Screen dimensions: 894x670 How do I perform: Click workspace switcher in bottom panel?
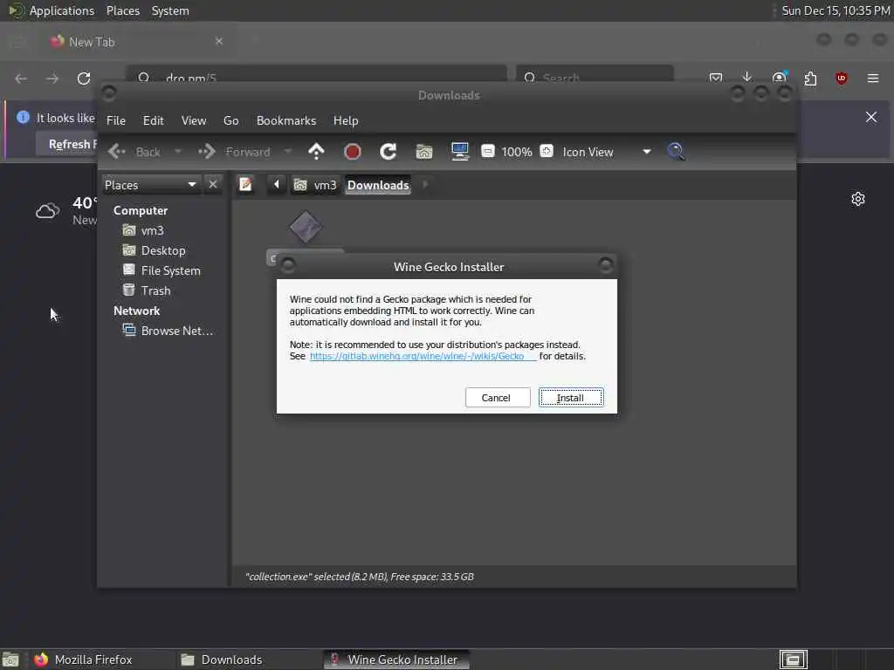click(794, 660)
